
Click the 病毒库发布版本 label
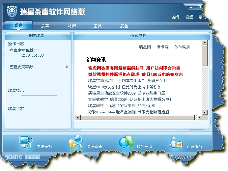click(25, 50)
